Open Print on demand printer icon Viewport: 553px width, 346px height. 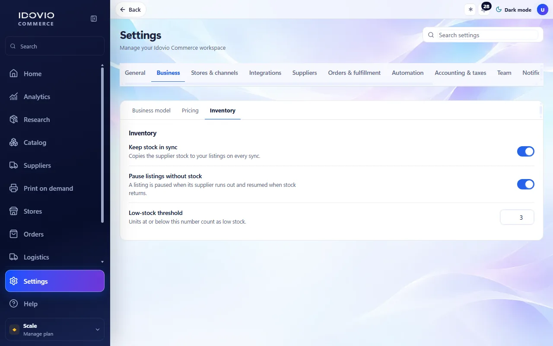(x=14, y=188)
